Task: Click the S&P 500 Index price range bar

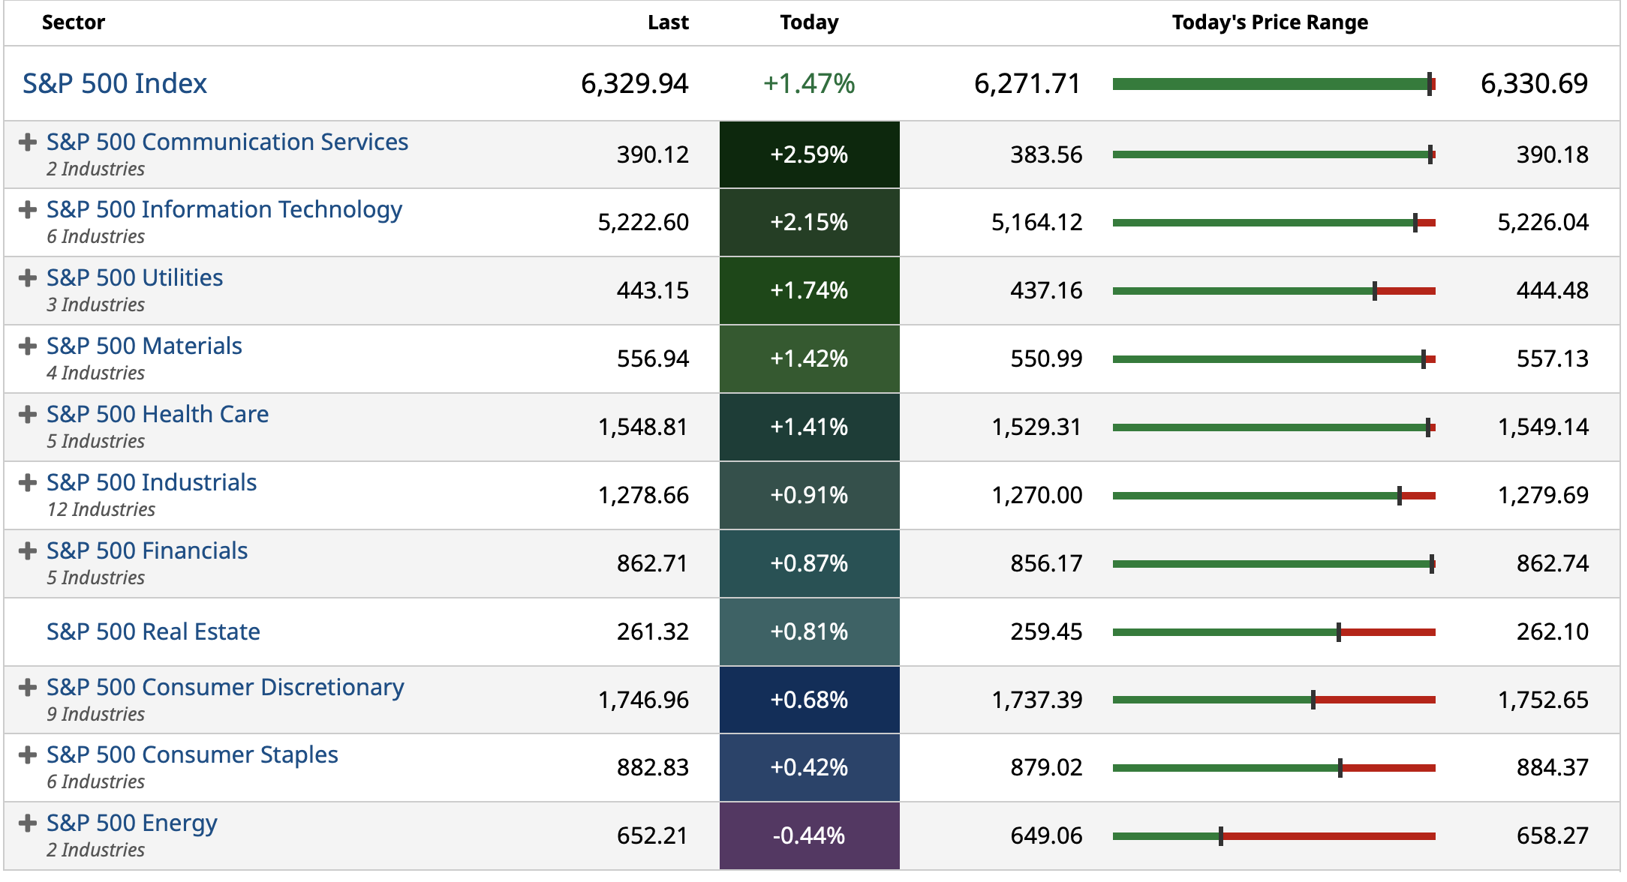Action: (1274, 84)
